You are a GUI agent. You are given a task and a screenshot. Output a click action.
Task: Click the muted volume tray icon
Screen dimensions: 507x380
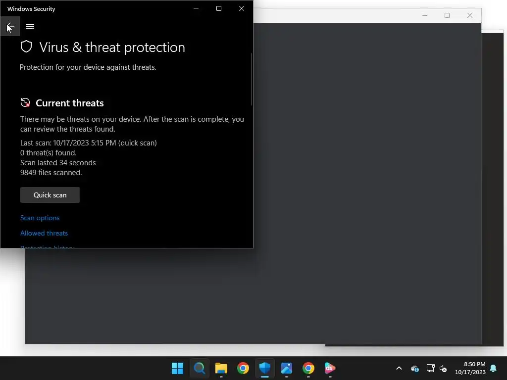(x=443, y=368)
